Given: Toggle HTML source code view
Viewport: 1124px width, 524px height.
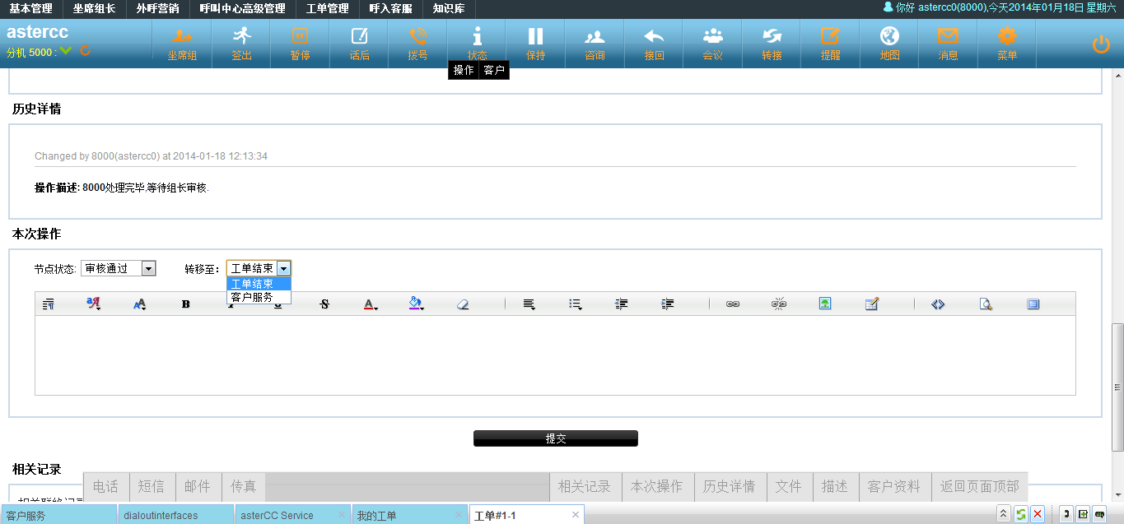Looking at the screenshot, I should point(938,304).
